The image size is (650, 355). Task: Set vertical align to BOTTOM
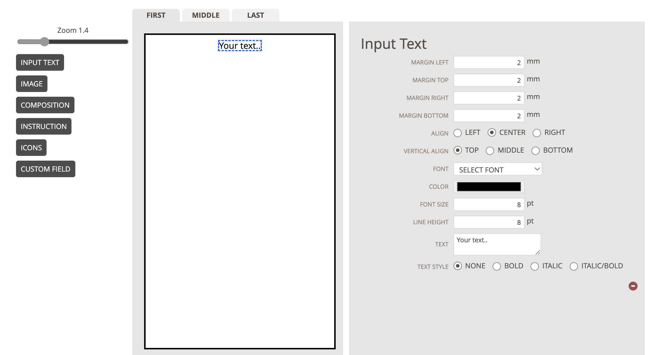(x=535, y=151)
